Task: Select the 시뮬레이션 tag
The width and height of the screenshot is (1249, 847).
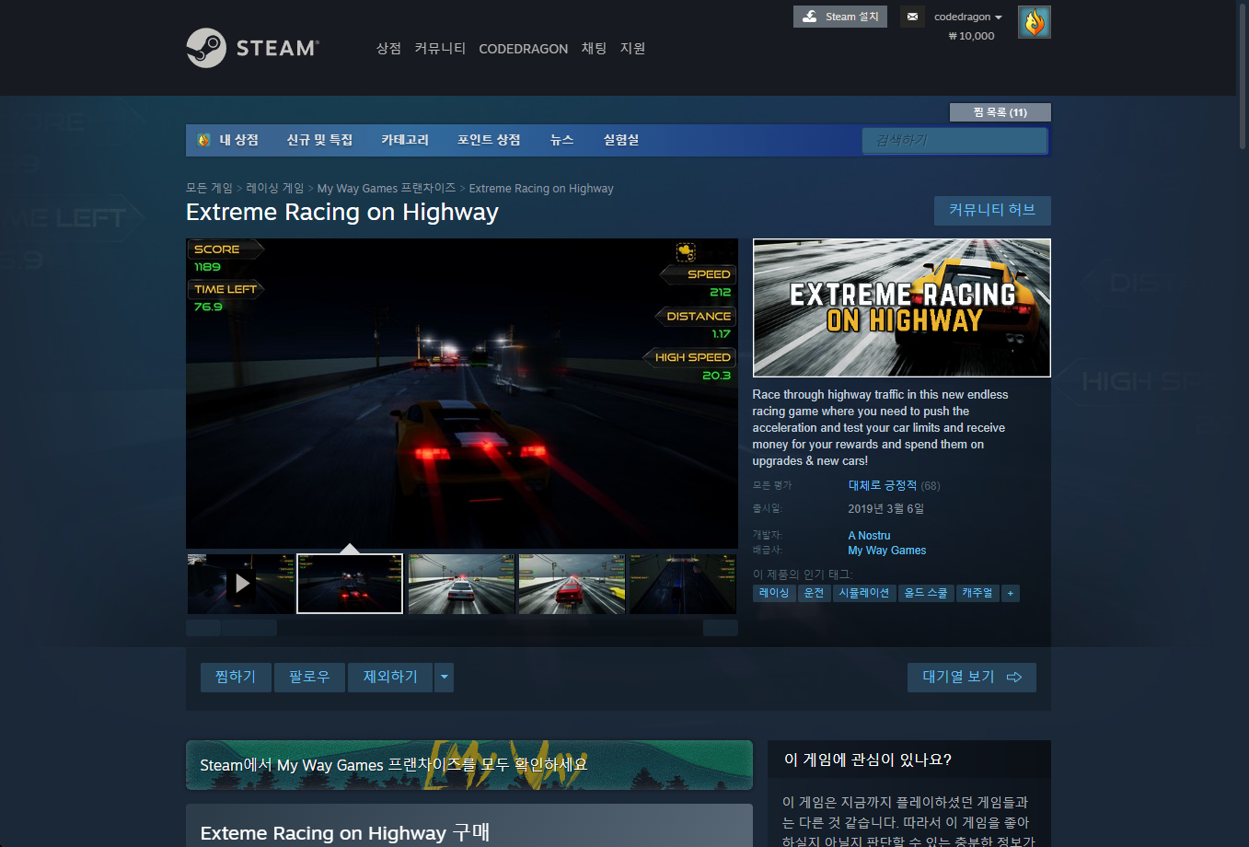Action: (x=863, y=593)
